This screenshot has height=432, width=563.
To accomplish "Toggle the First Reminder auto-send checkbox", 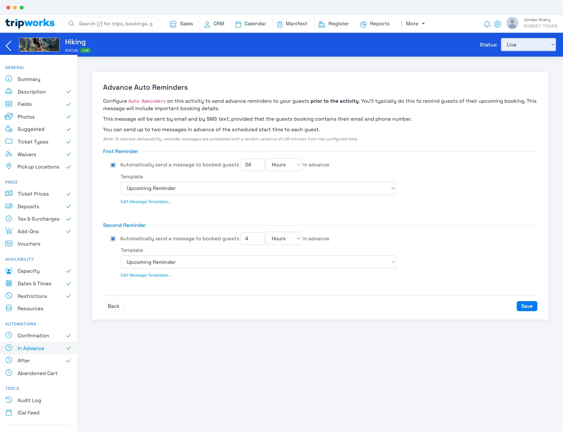I will 113,165.
